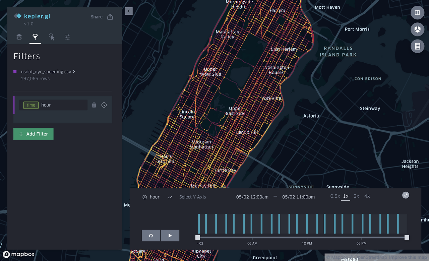Image resolution: width=429 pixels, height=261 pixels.
Task: Show the map legend
Action: coord(417,47)
